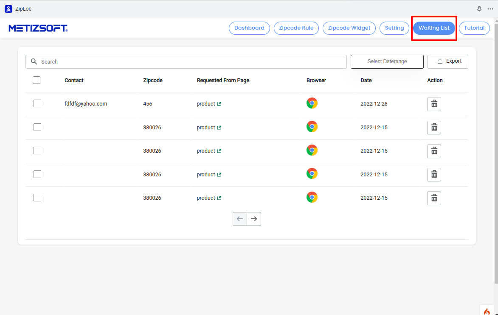
Task: Toggle the select-all checkbox in table header
Action: 37,80
